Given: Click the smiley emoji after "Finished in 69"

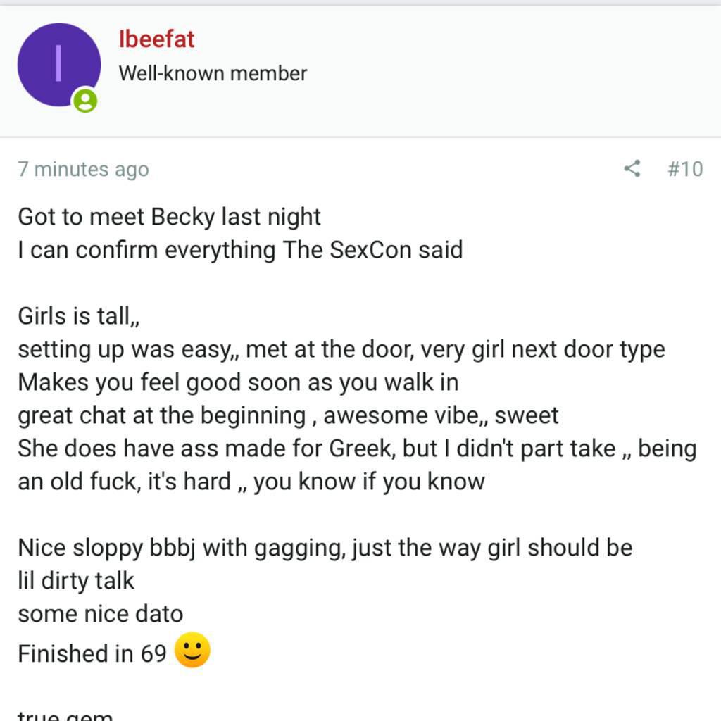Looking at the screenshot, I should 192,652.
